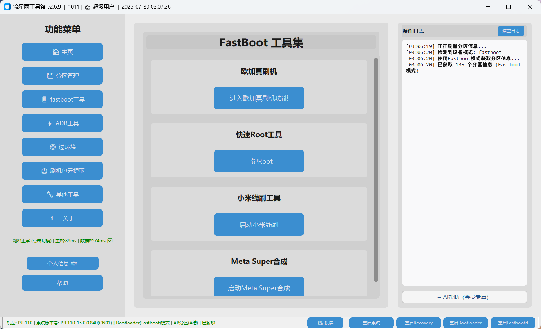The image size is (541, 329).
Task: Click the 一键Root button
Action: pos(259,161)
